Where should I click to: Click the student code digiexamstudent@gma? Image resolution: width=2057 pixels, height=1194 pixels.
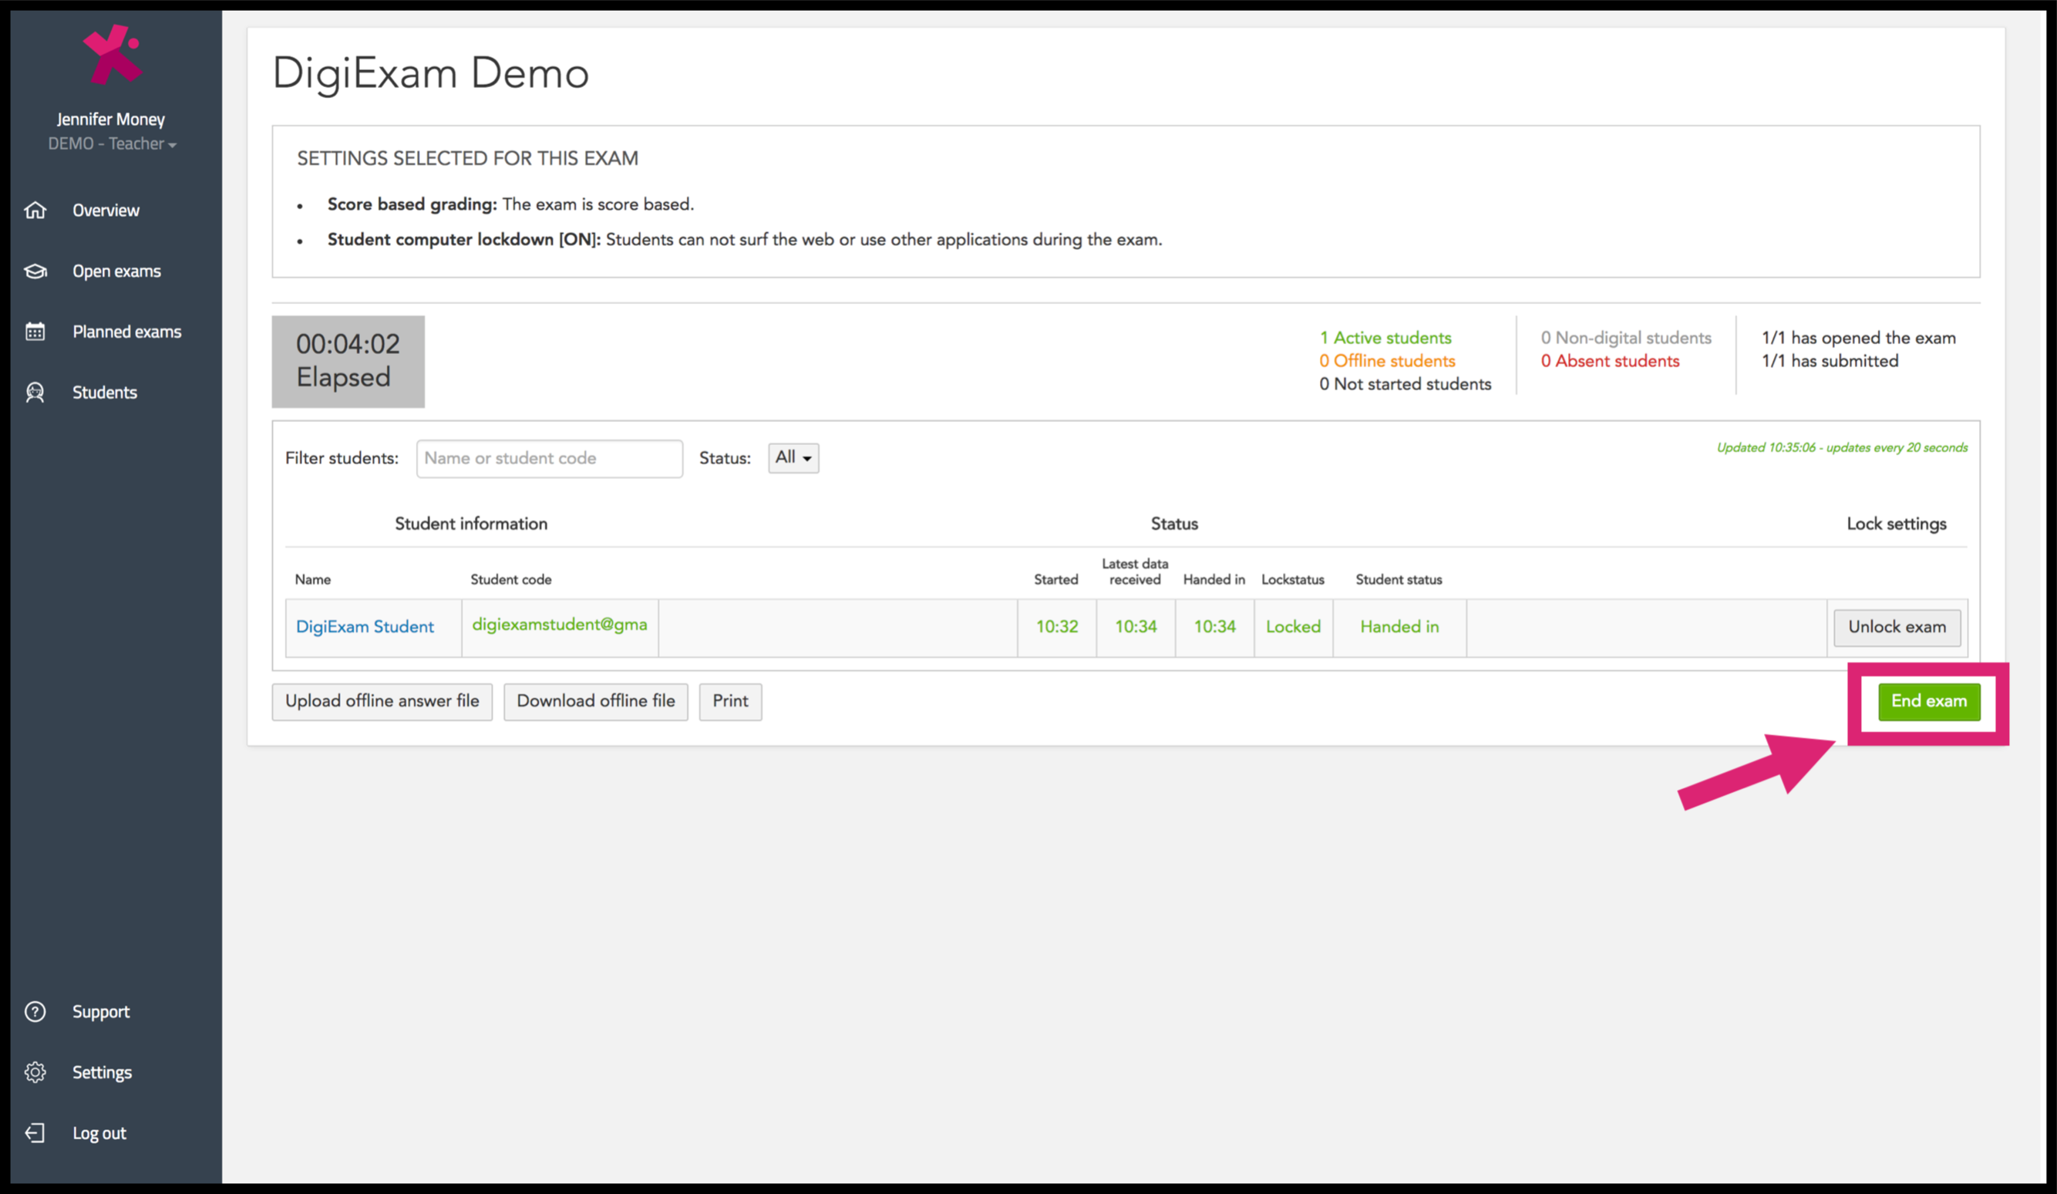click(560, 625)
